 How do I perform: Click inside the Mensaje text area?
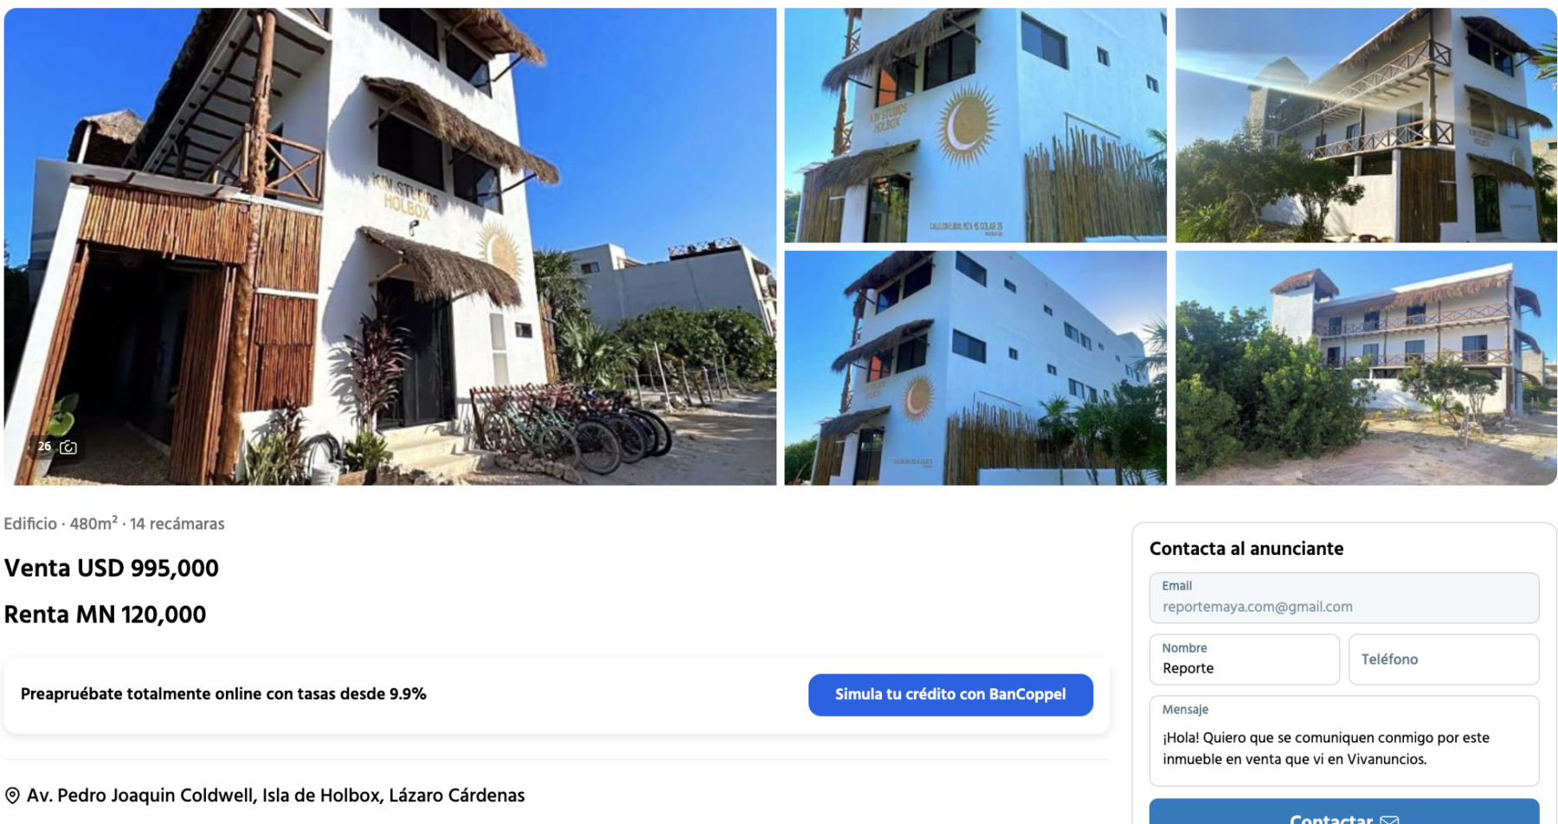pyautogui.click(x=1344, y=741)
